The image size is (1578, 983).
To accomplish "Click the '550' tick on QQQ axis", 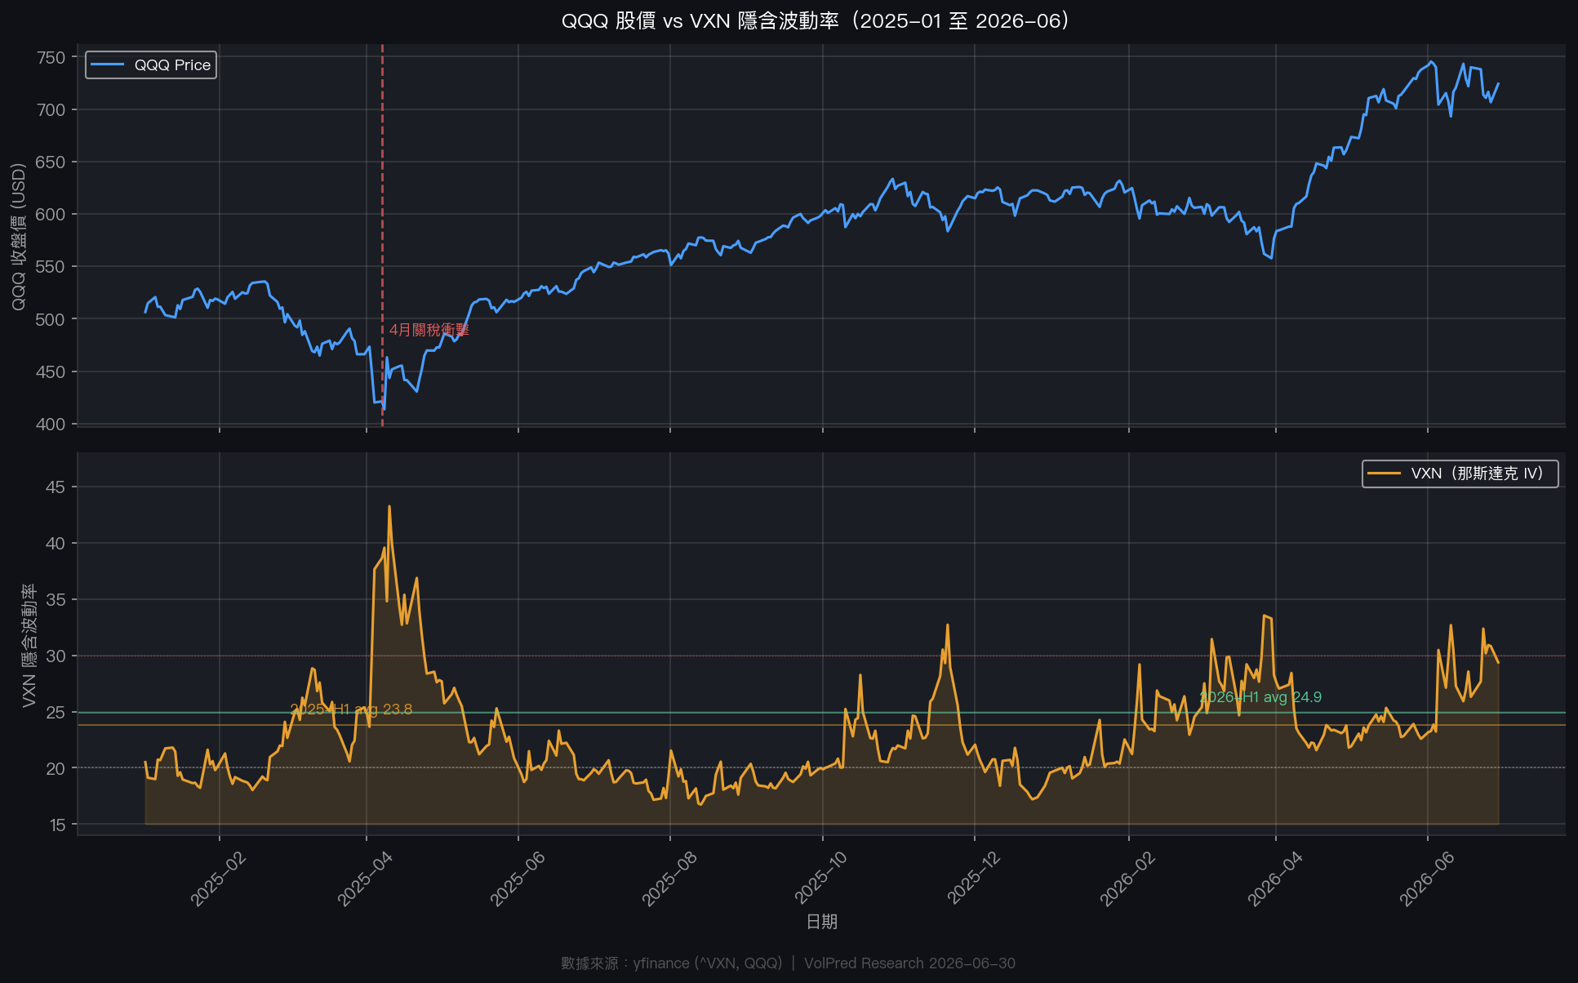I will click(x=51, y=267).
